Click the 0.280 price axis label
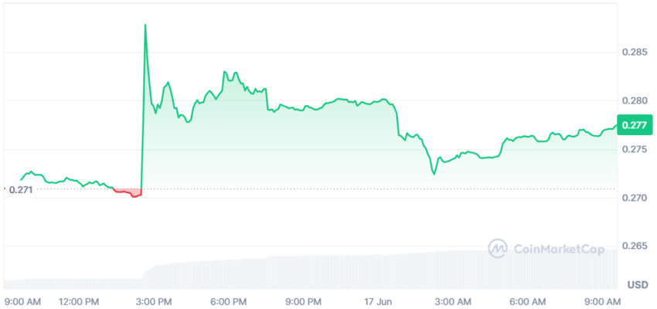The width and height of the screenshot is (657, 309). coord(634,101)
